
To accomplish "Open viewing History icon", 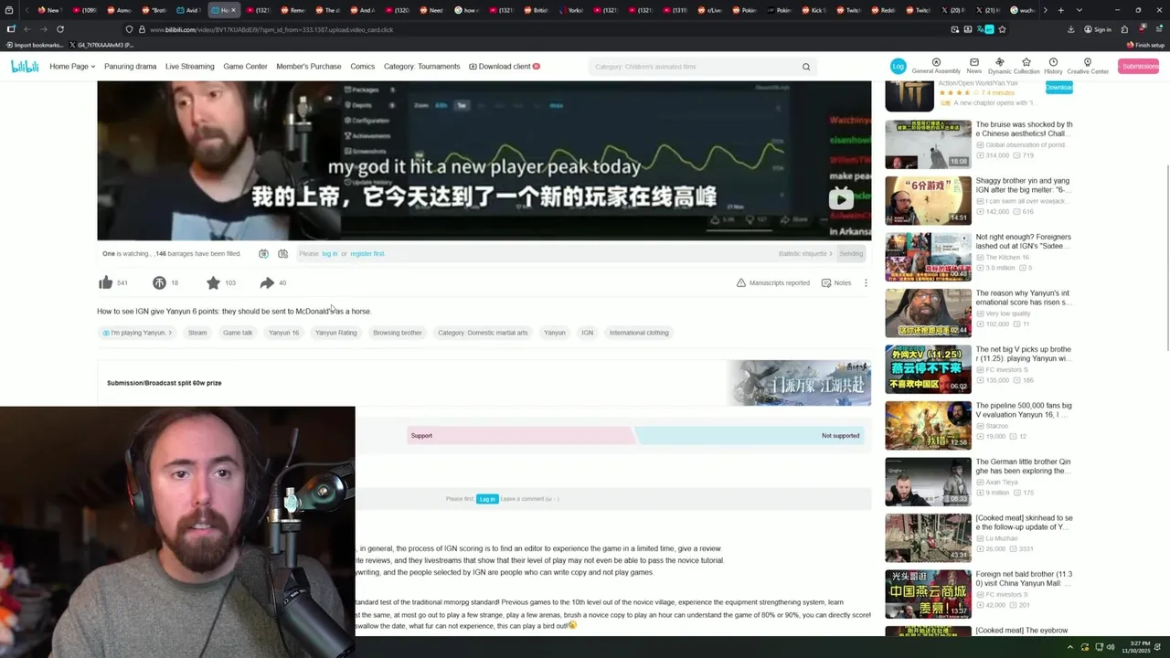I will (1053, 66).
